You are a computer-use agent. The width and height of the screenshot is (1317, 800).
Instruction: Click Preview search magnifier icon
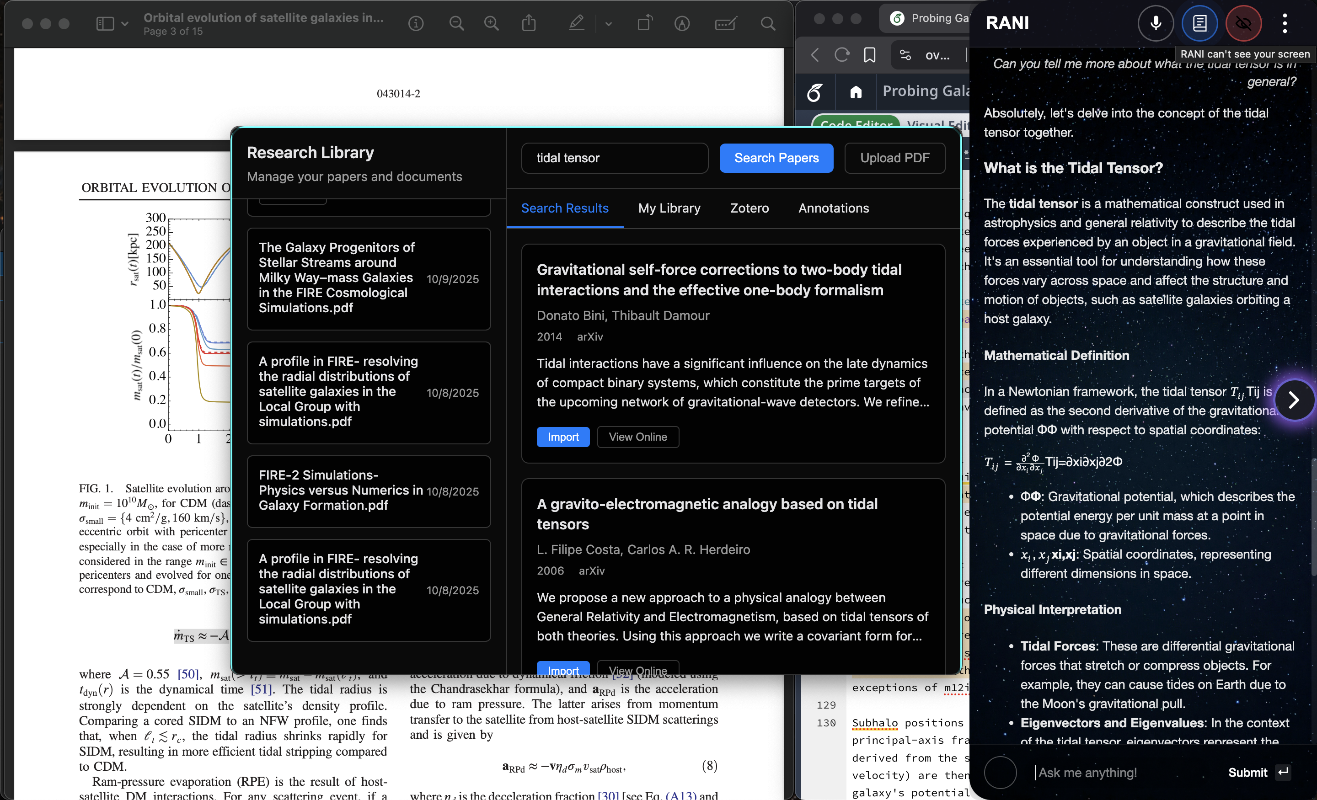[x=767, y=23]
